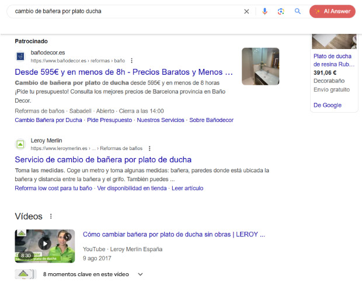Image resolution: width=362 pixels, height=282 pixels.
Task: Clear the search query with X icon
Action: (x=246, y=11)
